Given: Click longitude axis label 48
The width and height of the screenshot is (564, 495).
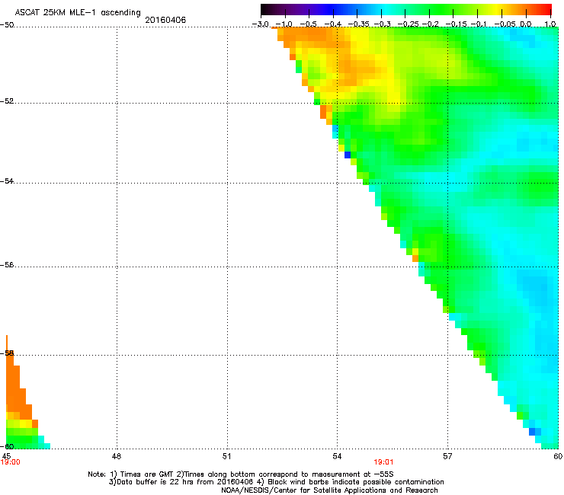Looking at the screenshot, I should coord(117,456).
